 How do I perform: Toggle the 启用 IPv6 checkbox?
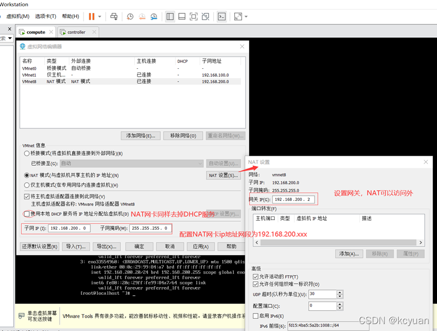click(255, 316)
